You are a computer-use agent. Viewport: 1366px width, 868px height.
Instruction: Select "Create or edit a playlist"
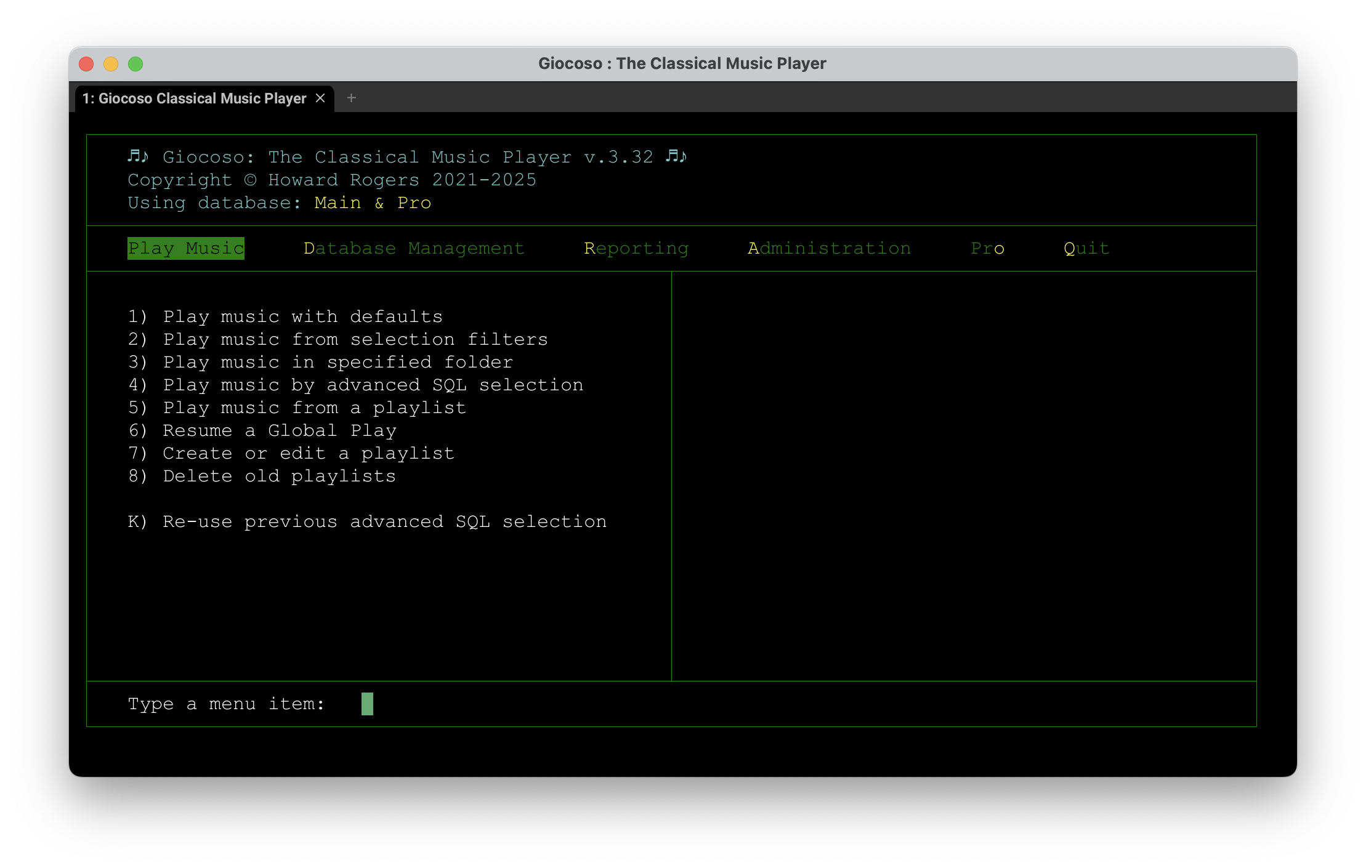coord(291,453)
